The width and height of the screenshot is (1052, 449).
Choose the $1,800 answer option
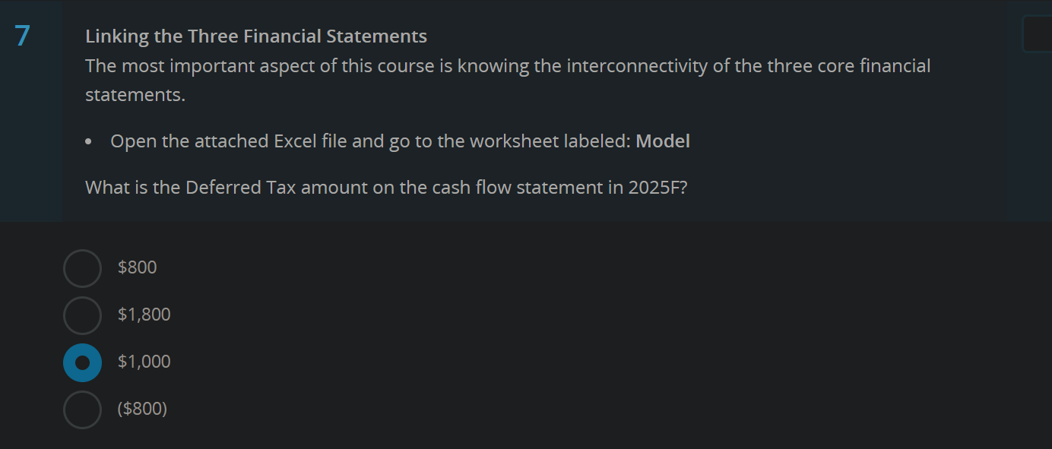[x=82, y=315]
